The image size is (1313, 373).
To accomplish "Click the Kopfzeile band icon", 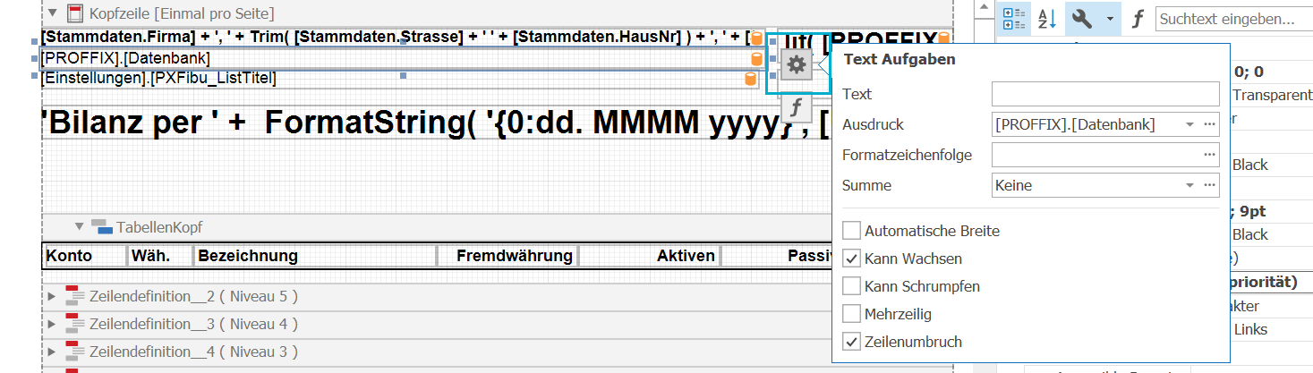I will [x=75, y=13].
